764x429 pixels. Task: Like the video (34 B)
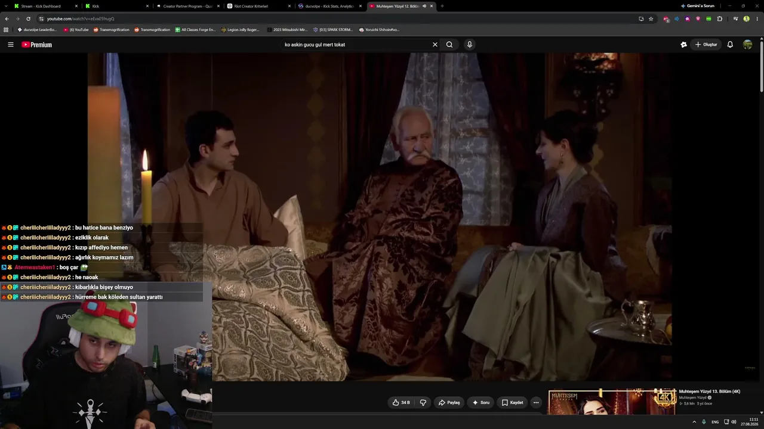[401, 403]
